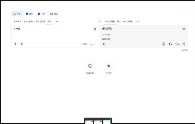Search the translation with Google icon
Viewport: 195px width, 124px height.
click(171, 44)
